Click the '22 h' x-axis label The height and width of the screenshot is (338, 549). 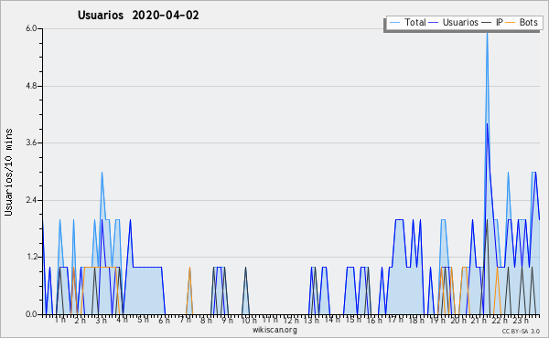click(x=500, y=321)
